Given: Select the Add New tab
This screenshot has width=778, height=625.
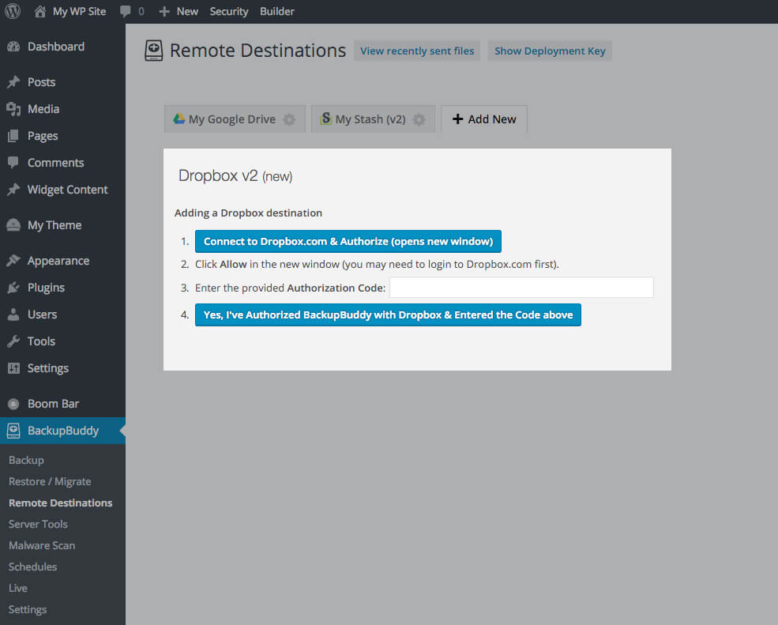Looking at the screenshot, I should click(x=484, y=119).
